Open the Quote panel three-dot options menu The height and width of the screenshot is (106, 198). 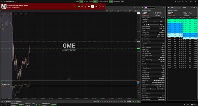click(164, 10)
